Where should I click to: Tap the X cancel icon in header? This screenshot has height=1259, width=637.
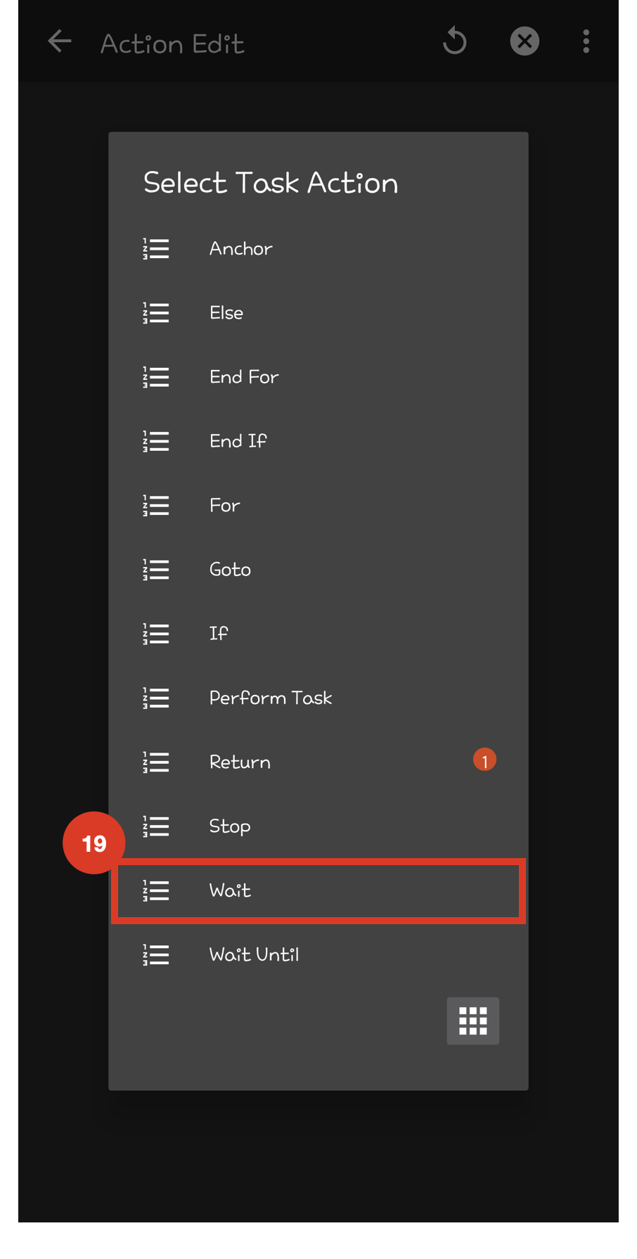tap(525, 41)
